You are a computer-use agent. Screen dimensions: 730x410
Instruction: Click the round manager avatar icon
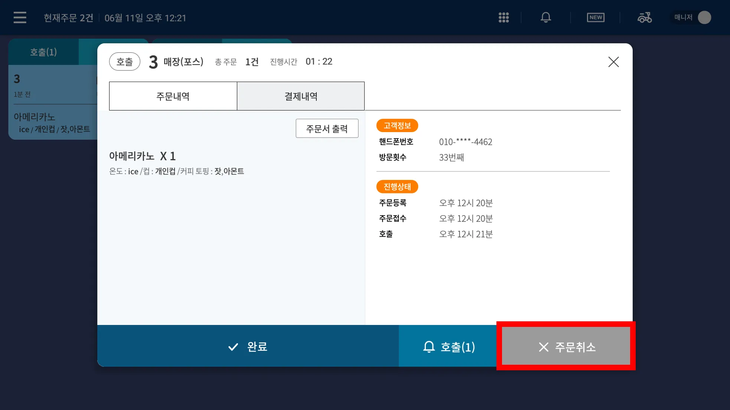pos(704,17)
